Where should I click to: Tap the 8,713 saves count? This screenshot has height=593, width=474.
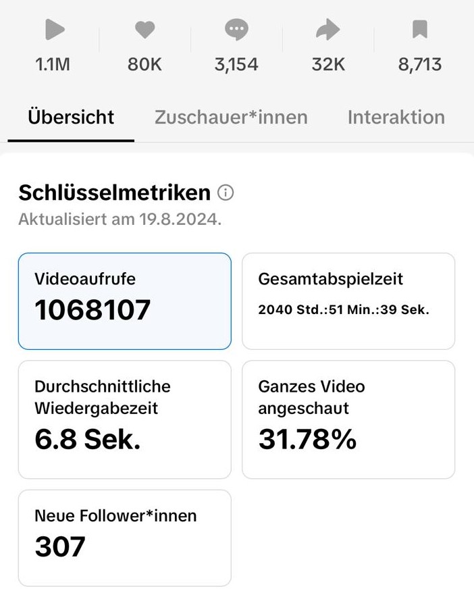(x=420, y=65)
